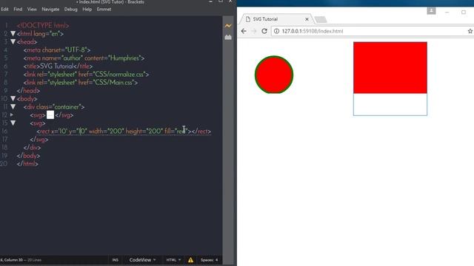The width and height of the screenshot is (474, 266).
Task: Click the warning triangle icon in status bar
Action: click(x=190, y=259)
